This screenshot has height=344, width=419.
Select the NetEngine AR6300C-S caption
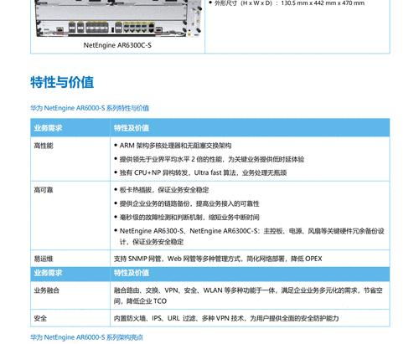tap(117, 45)
